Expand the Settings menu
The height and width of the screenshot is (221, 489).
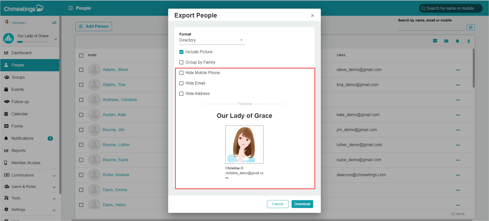coord(30,210)
